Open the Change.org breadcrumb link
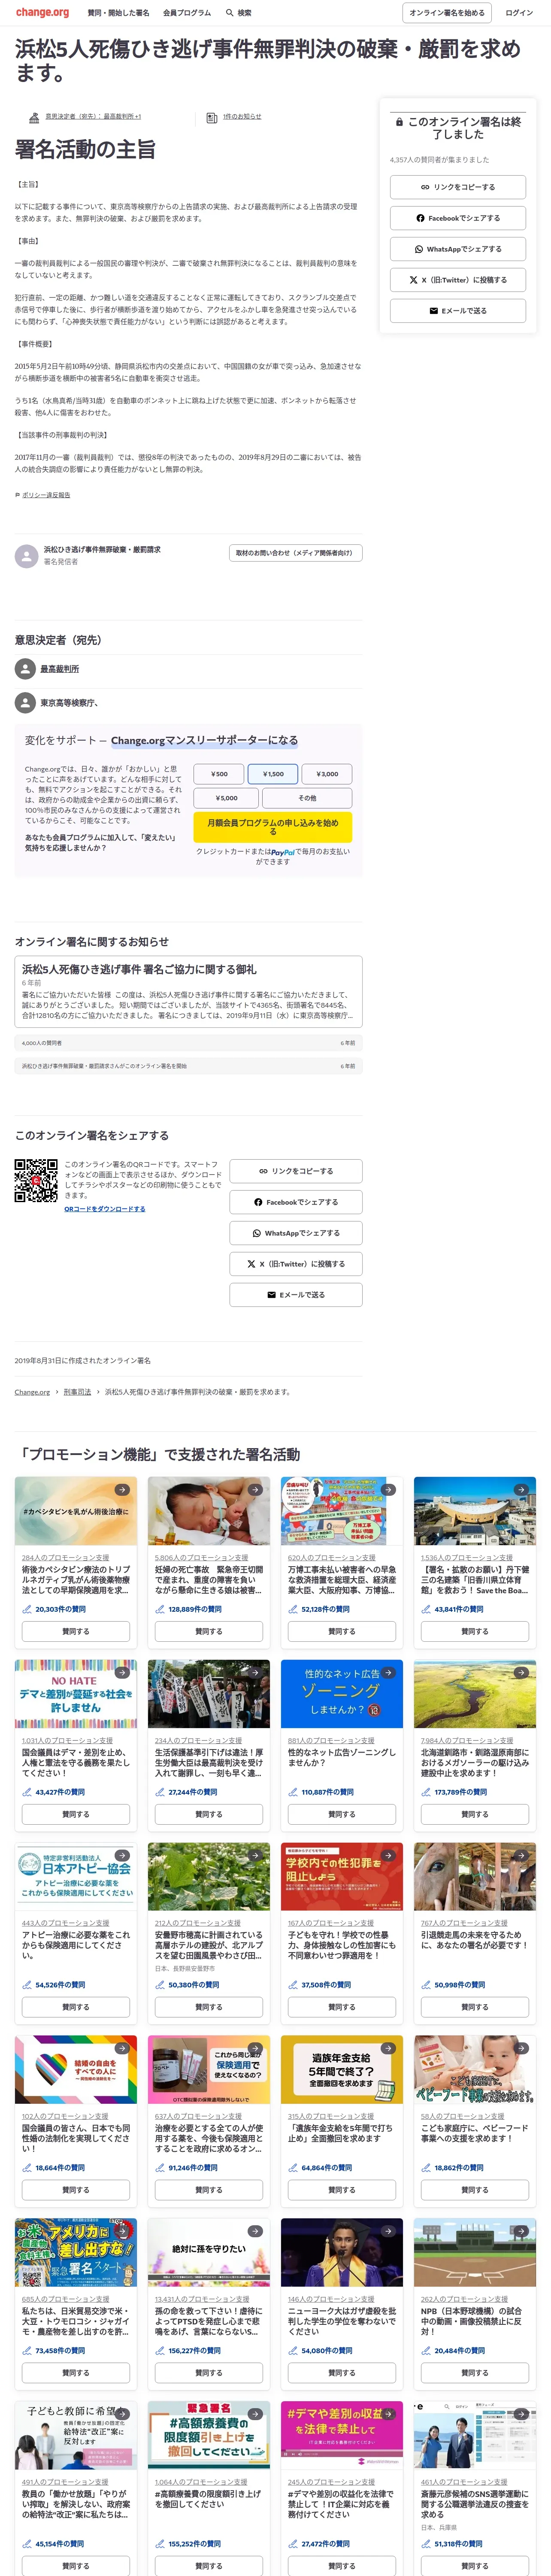 point(32,1392)
